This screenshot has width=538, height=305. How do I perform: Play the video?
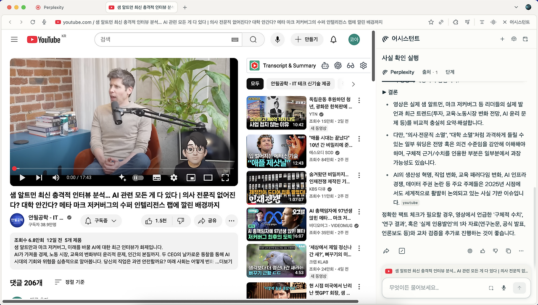click(22, 178)
